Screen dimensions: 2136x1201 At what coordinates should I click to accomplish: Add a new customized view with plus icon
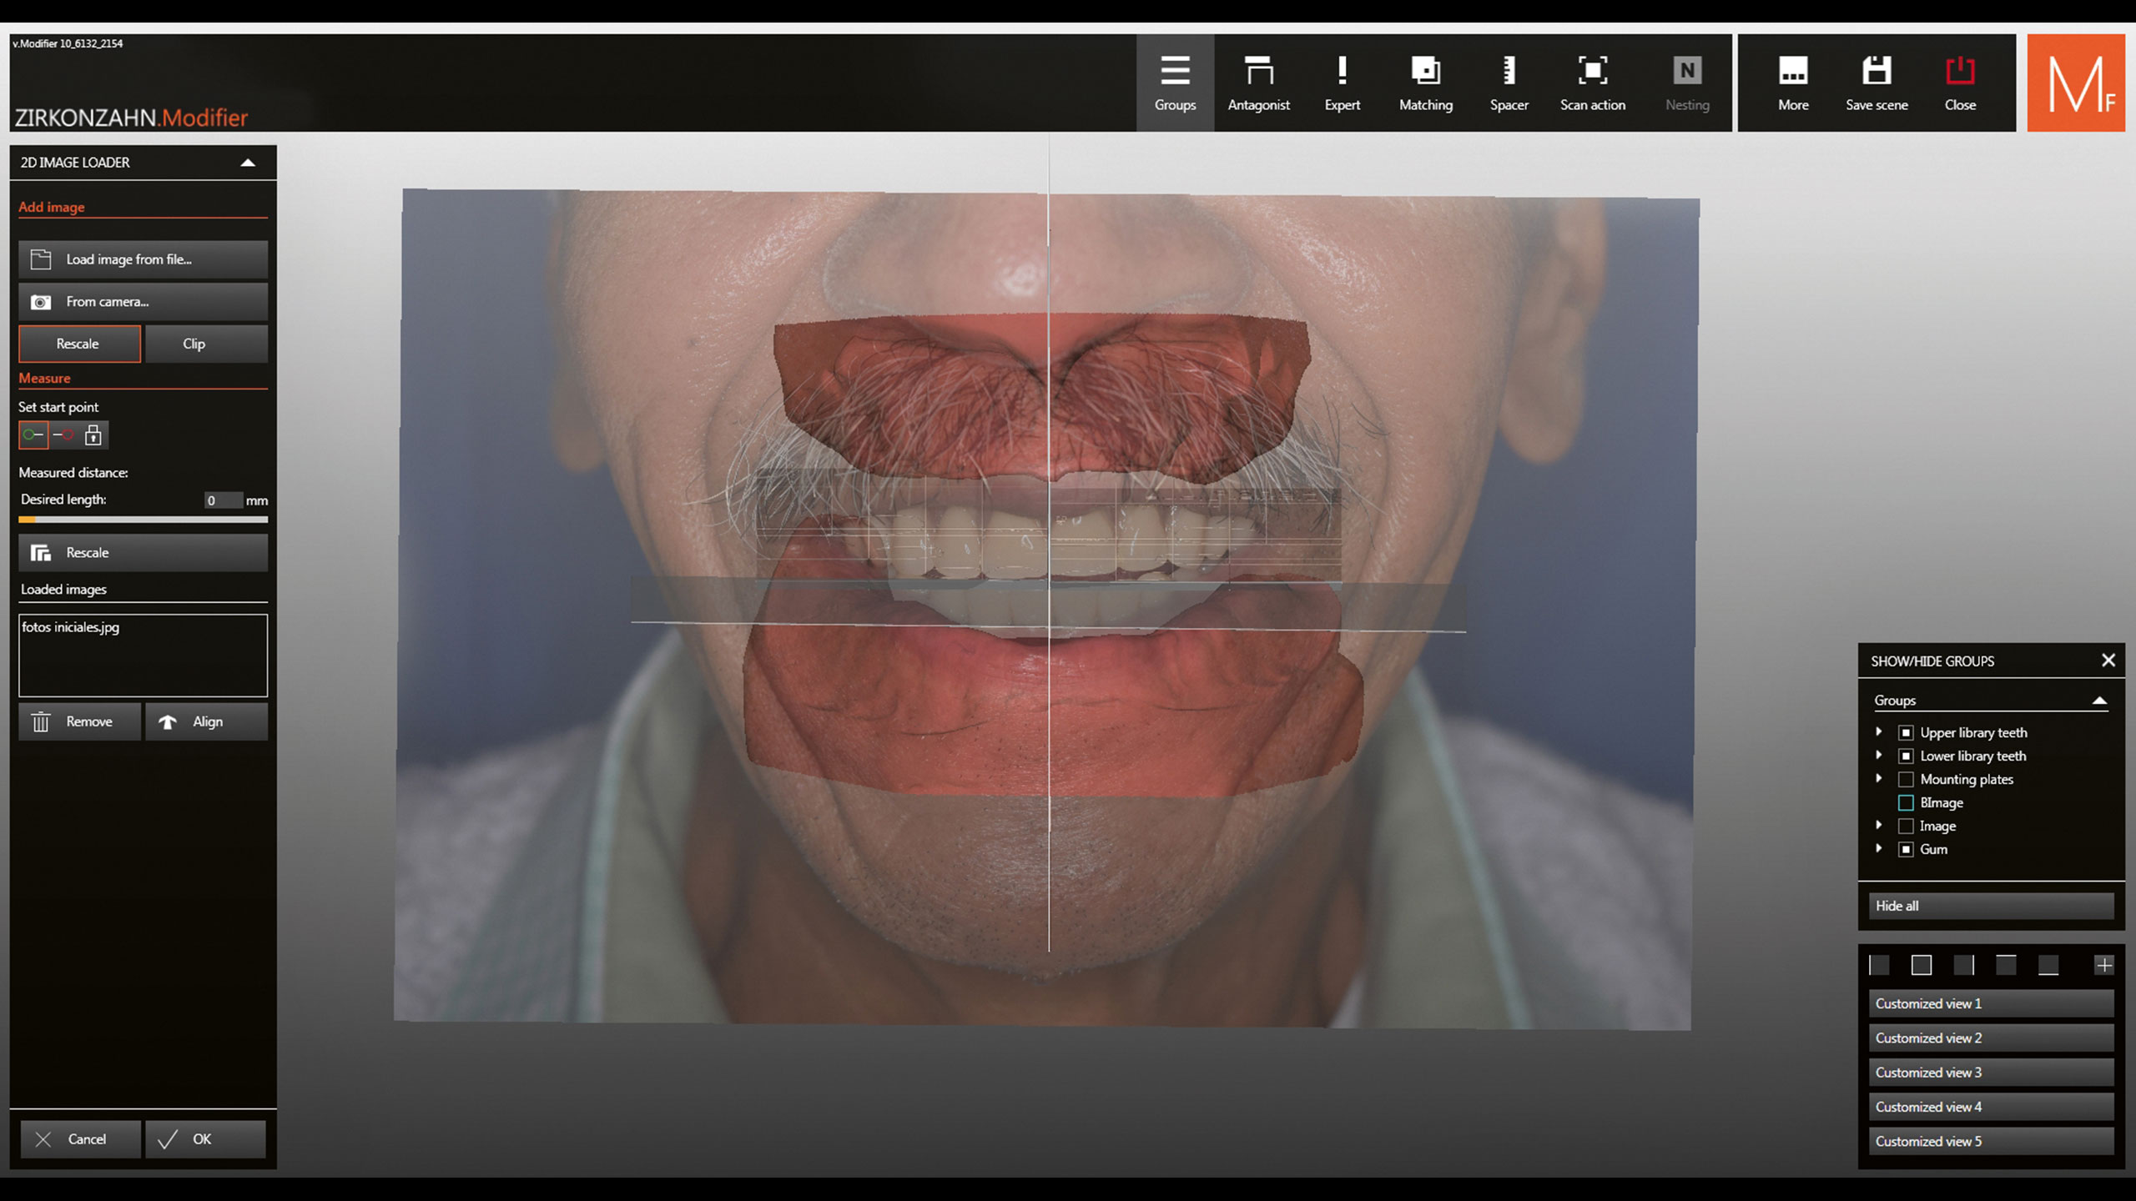point(2103,965)
